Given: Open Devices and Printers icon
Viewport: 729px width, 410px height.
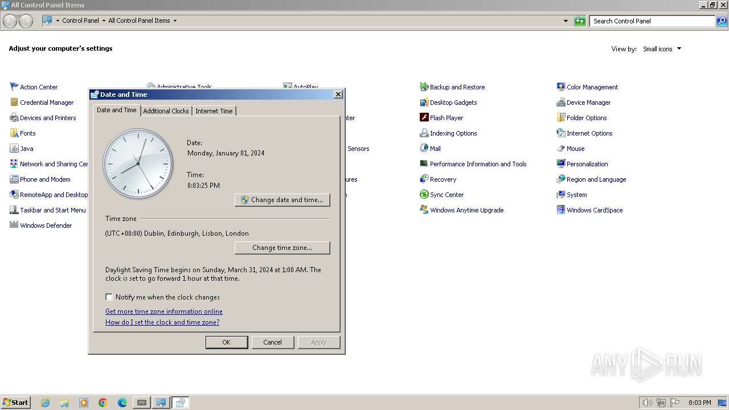Looking at the screenshot, I should pyautogui.click(x=14, y=118).
